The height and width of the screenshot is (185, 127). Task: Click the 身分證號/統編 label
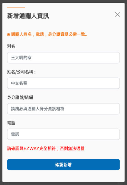coord(20,97)
